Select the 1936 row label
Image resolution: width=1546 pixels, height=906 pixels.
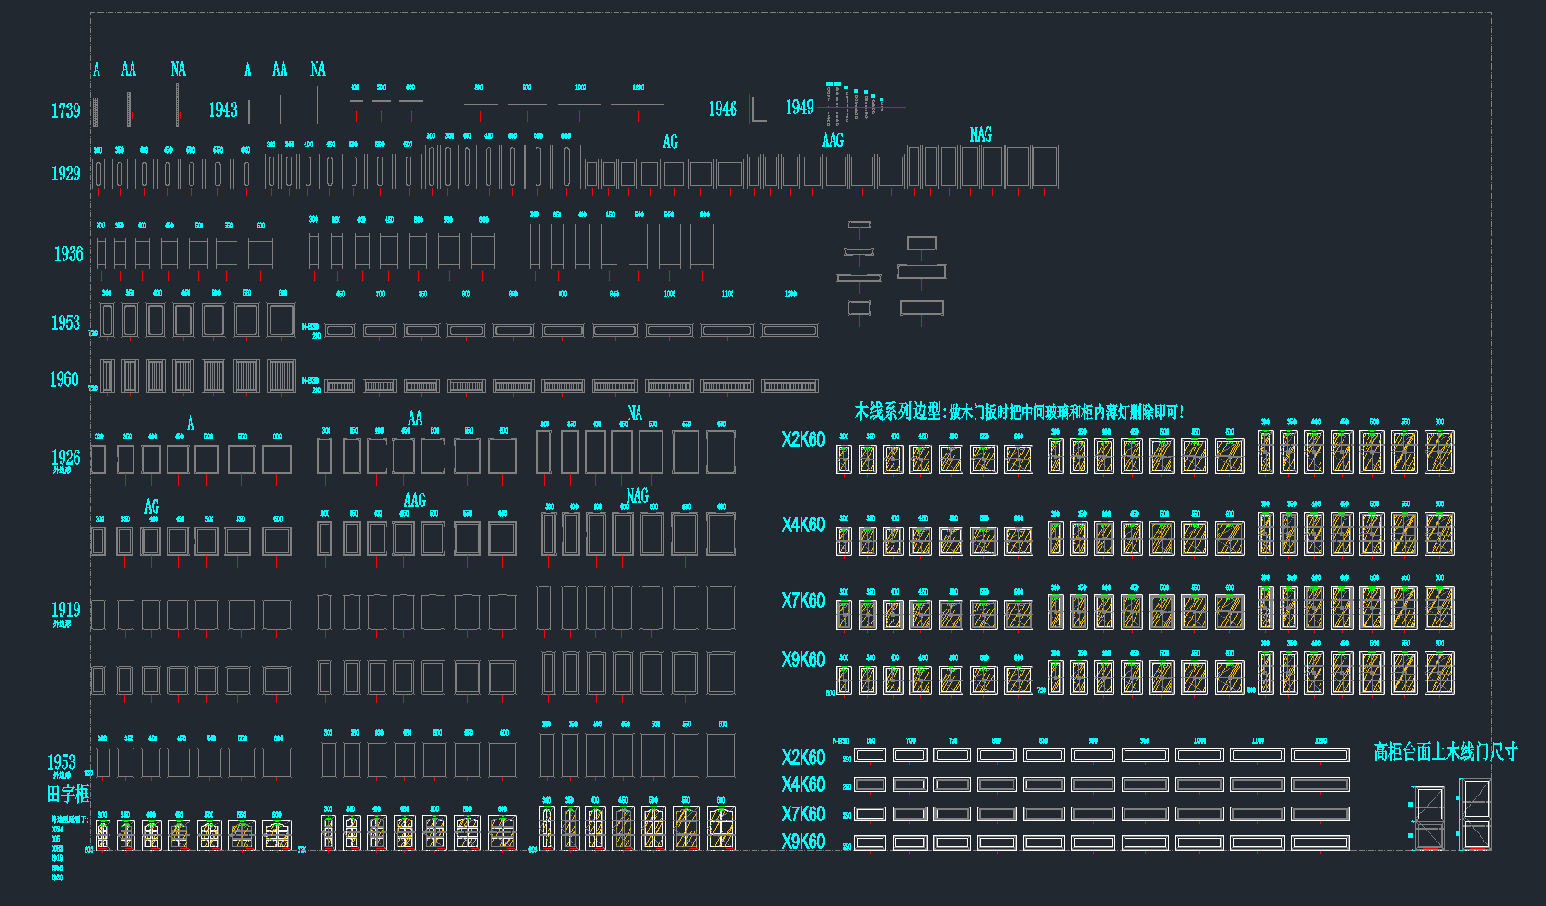tap(68, 254)
